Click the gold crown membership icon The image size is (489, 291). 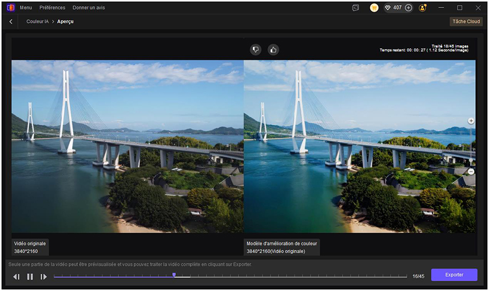(x=374, y=8)
